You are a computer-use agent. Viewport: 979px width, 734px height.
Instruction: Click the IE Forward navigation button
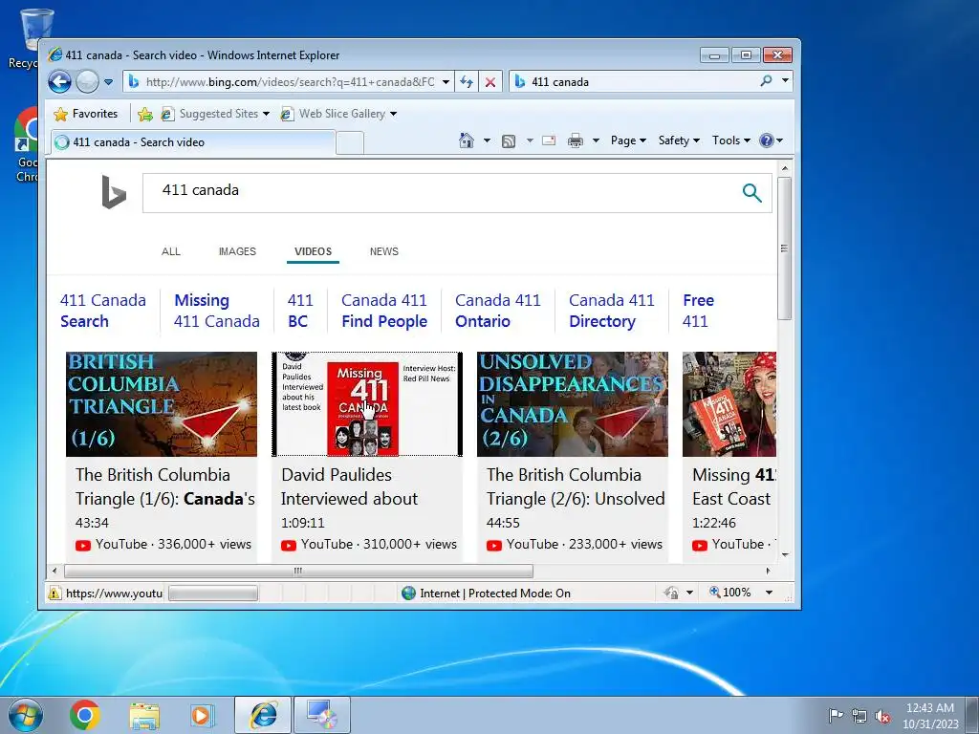[x=87, y=82]
